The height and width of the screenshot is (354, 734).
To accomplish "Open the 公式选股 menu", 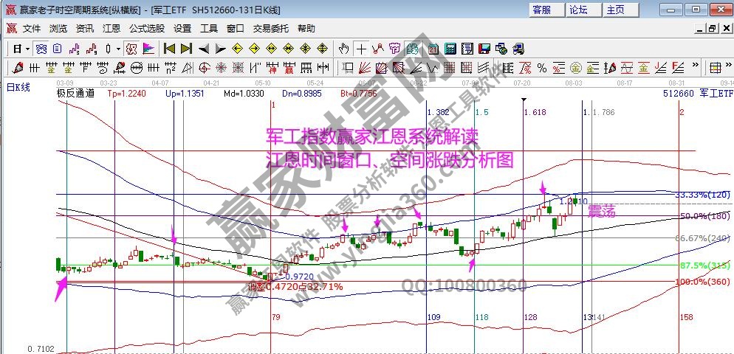I will pyautogui.click(x=147, y=29).
